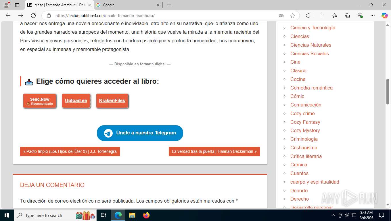
Task: Go back to previous page
Action: click(x=8, y=16)
